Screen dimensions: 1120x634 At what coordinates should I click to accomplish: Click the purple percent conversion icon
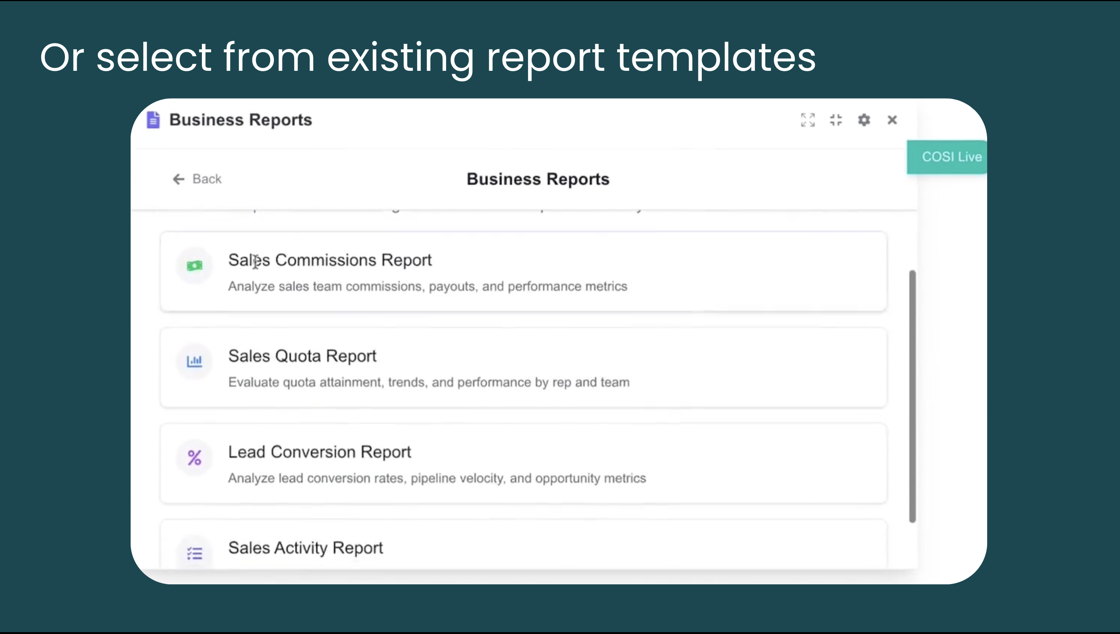(194, 457)
